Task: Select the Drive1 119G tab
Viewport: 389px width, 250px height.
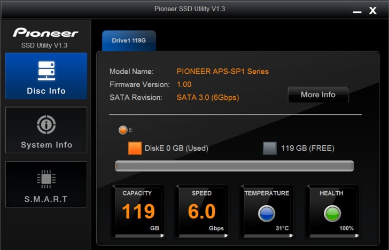Action: (129, 41)
